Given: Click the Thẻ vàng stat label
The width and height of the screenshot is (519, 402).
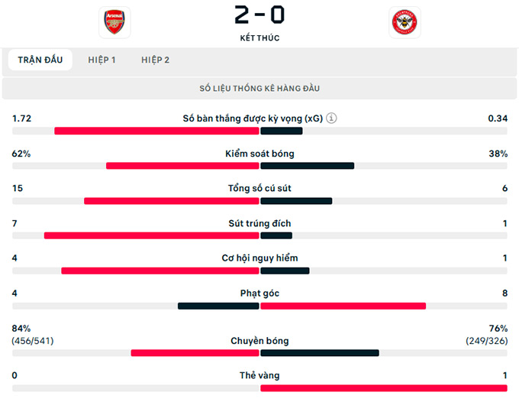Looking at the screenshot, I should tap(259, 376).
